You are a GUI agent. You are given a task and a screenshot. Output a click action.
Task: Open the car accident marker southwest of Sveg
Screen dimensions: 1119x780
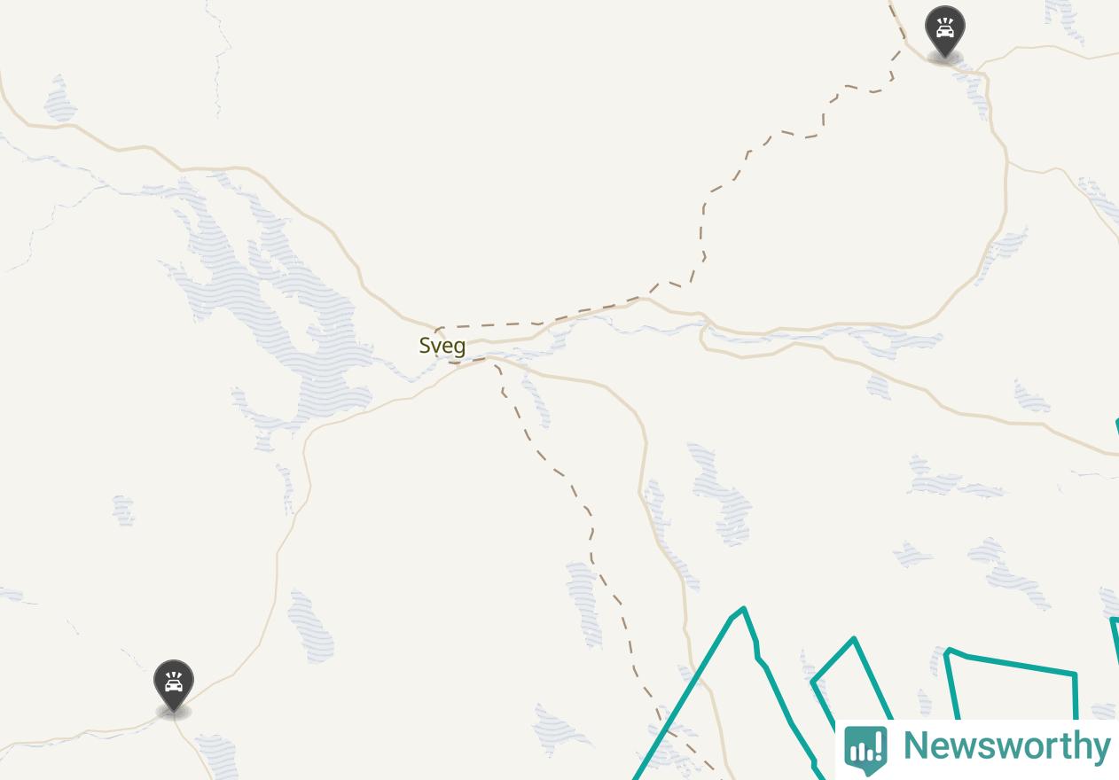pos(173,687)
